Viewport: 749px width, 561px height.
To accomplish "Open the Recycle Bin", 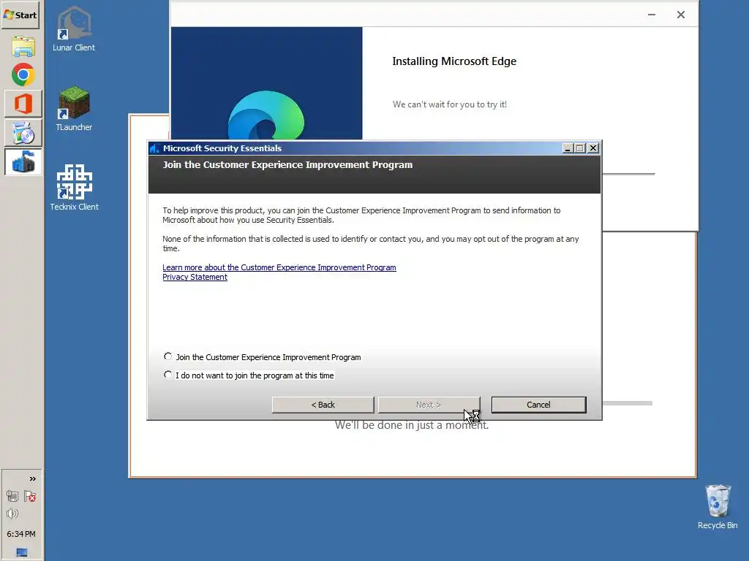I will coord(718,507).
